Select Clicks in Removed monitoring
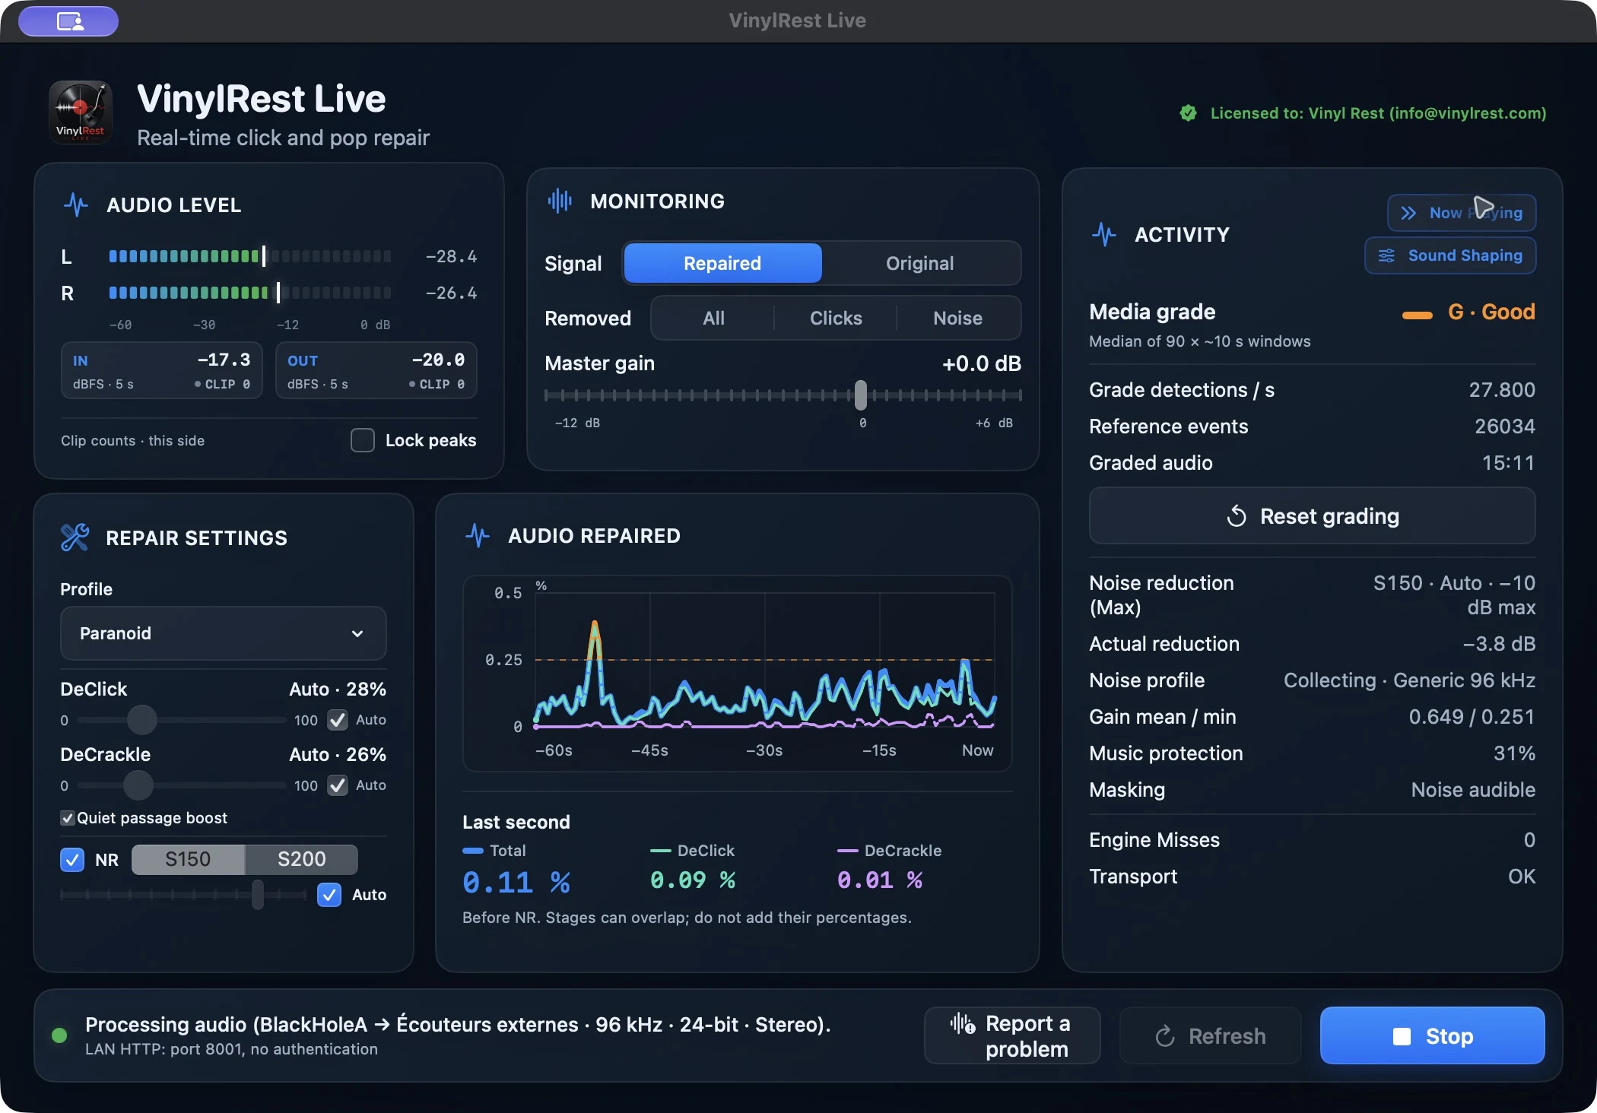Viewport: 1597px width, 1113px height. coord(836,318)
